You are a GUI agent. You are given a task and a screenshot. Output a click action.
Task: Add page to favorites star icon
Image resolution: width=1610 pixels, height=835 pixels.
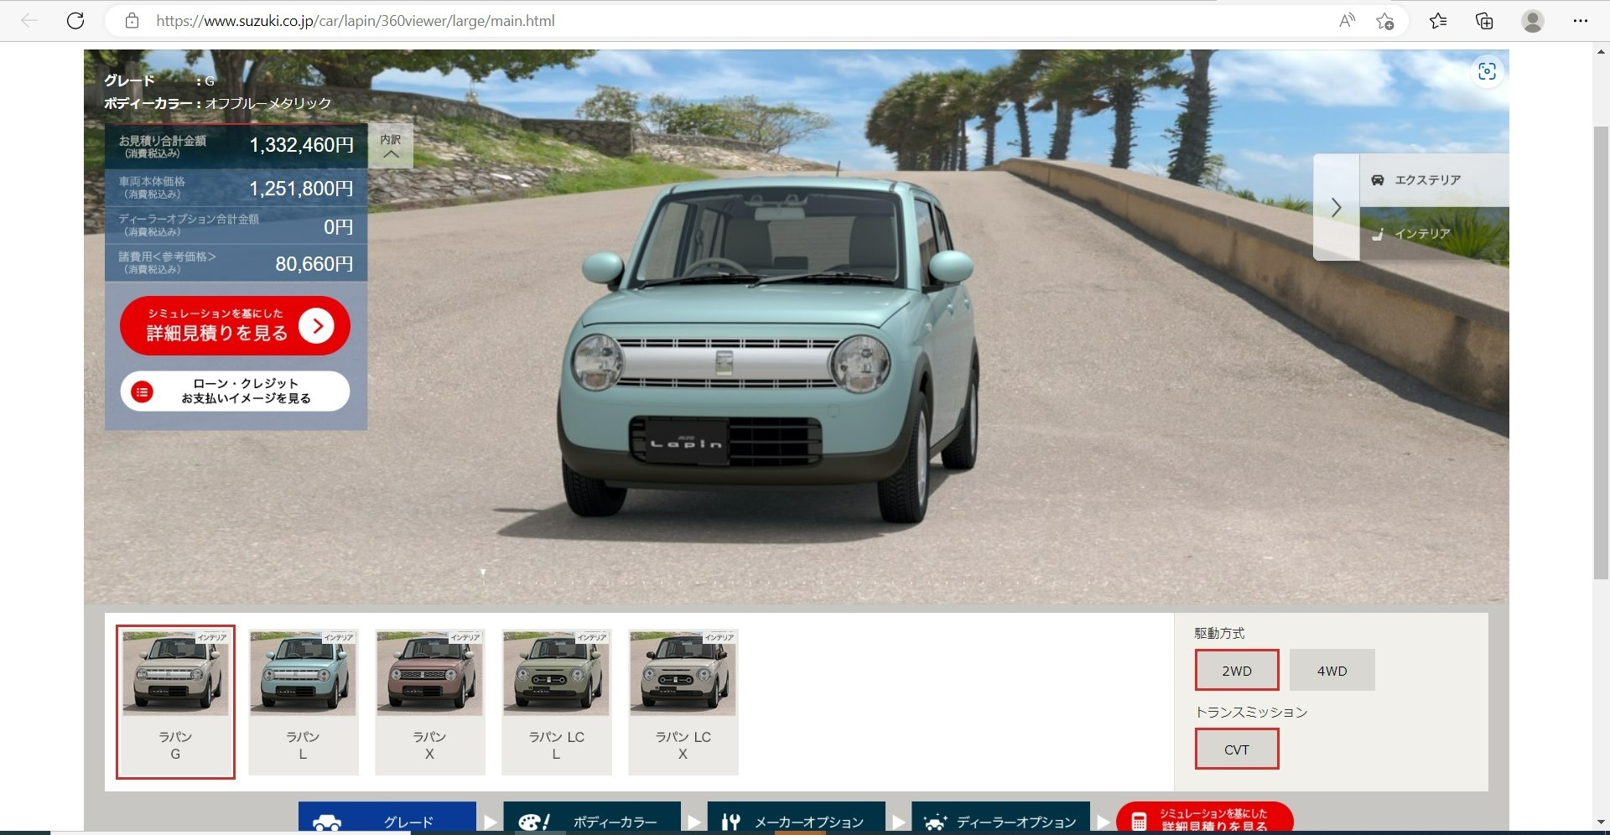pyautogui.click(x=1384, y=21)
